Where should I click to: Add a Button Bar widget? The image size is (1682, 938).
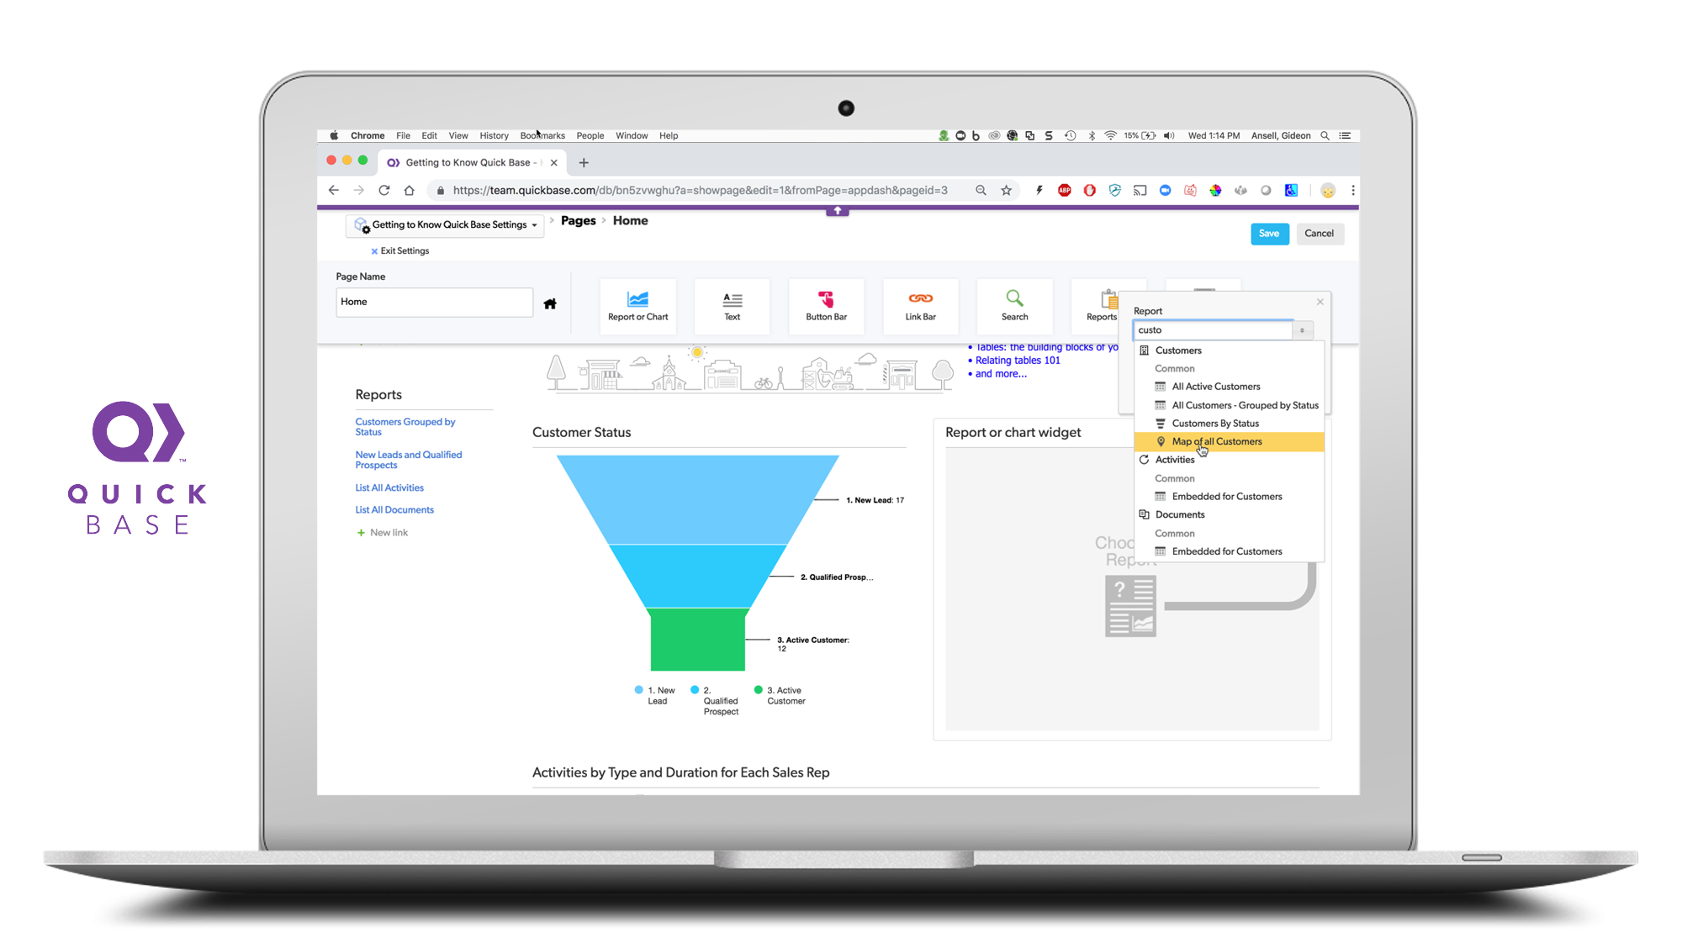click(x=826, y=306)
